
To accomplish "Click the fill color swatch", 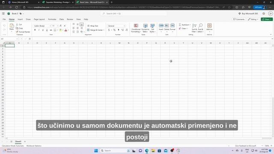I will pyautogui.click(x=60, y=30).
